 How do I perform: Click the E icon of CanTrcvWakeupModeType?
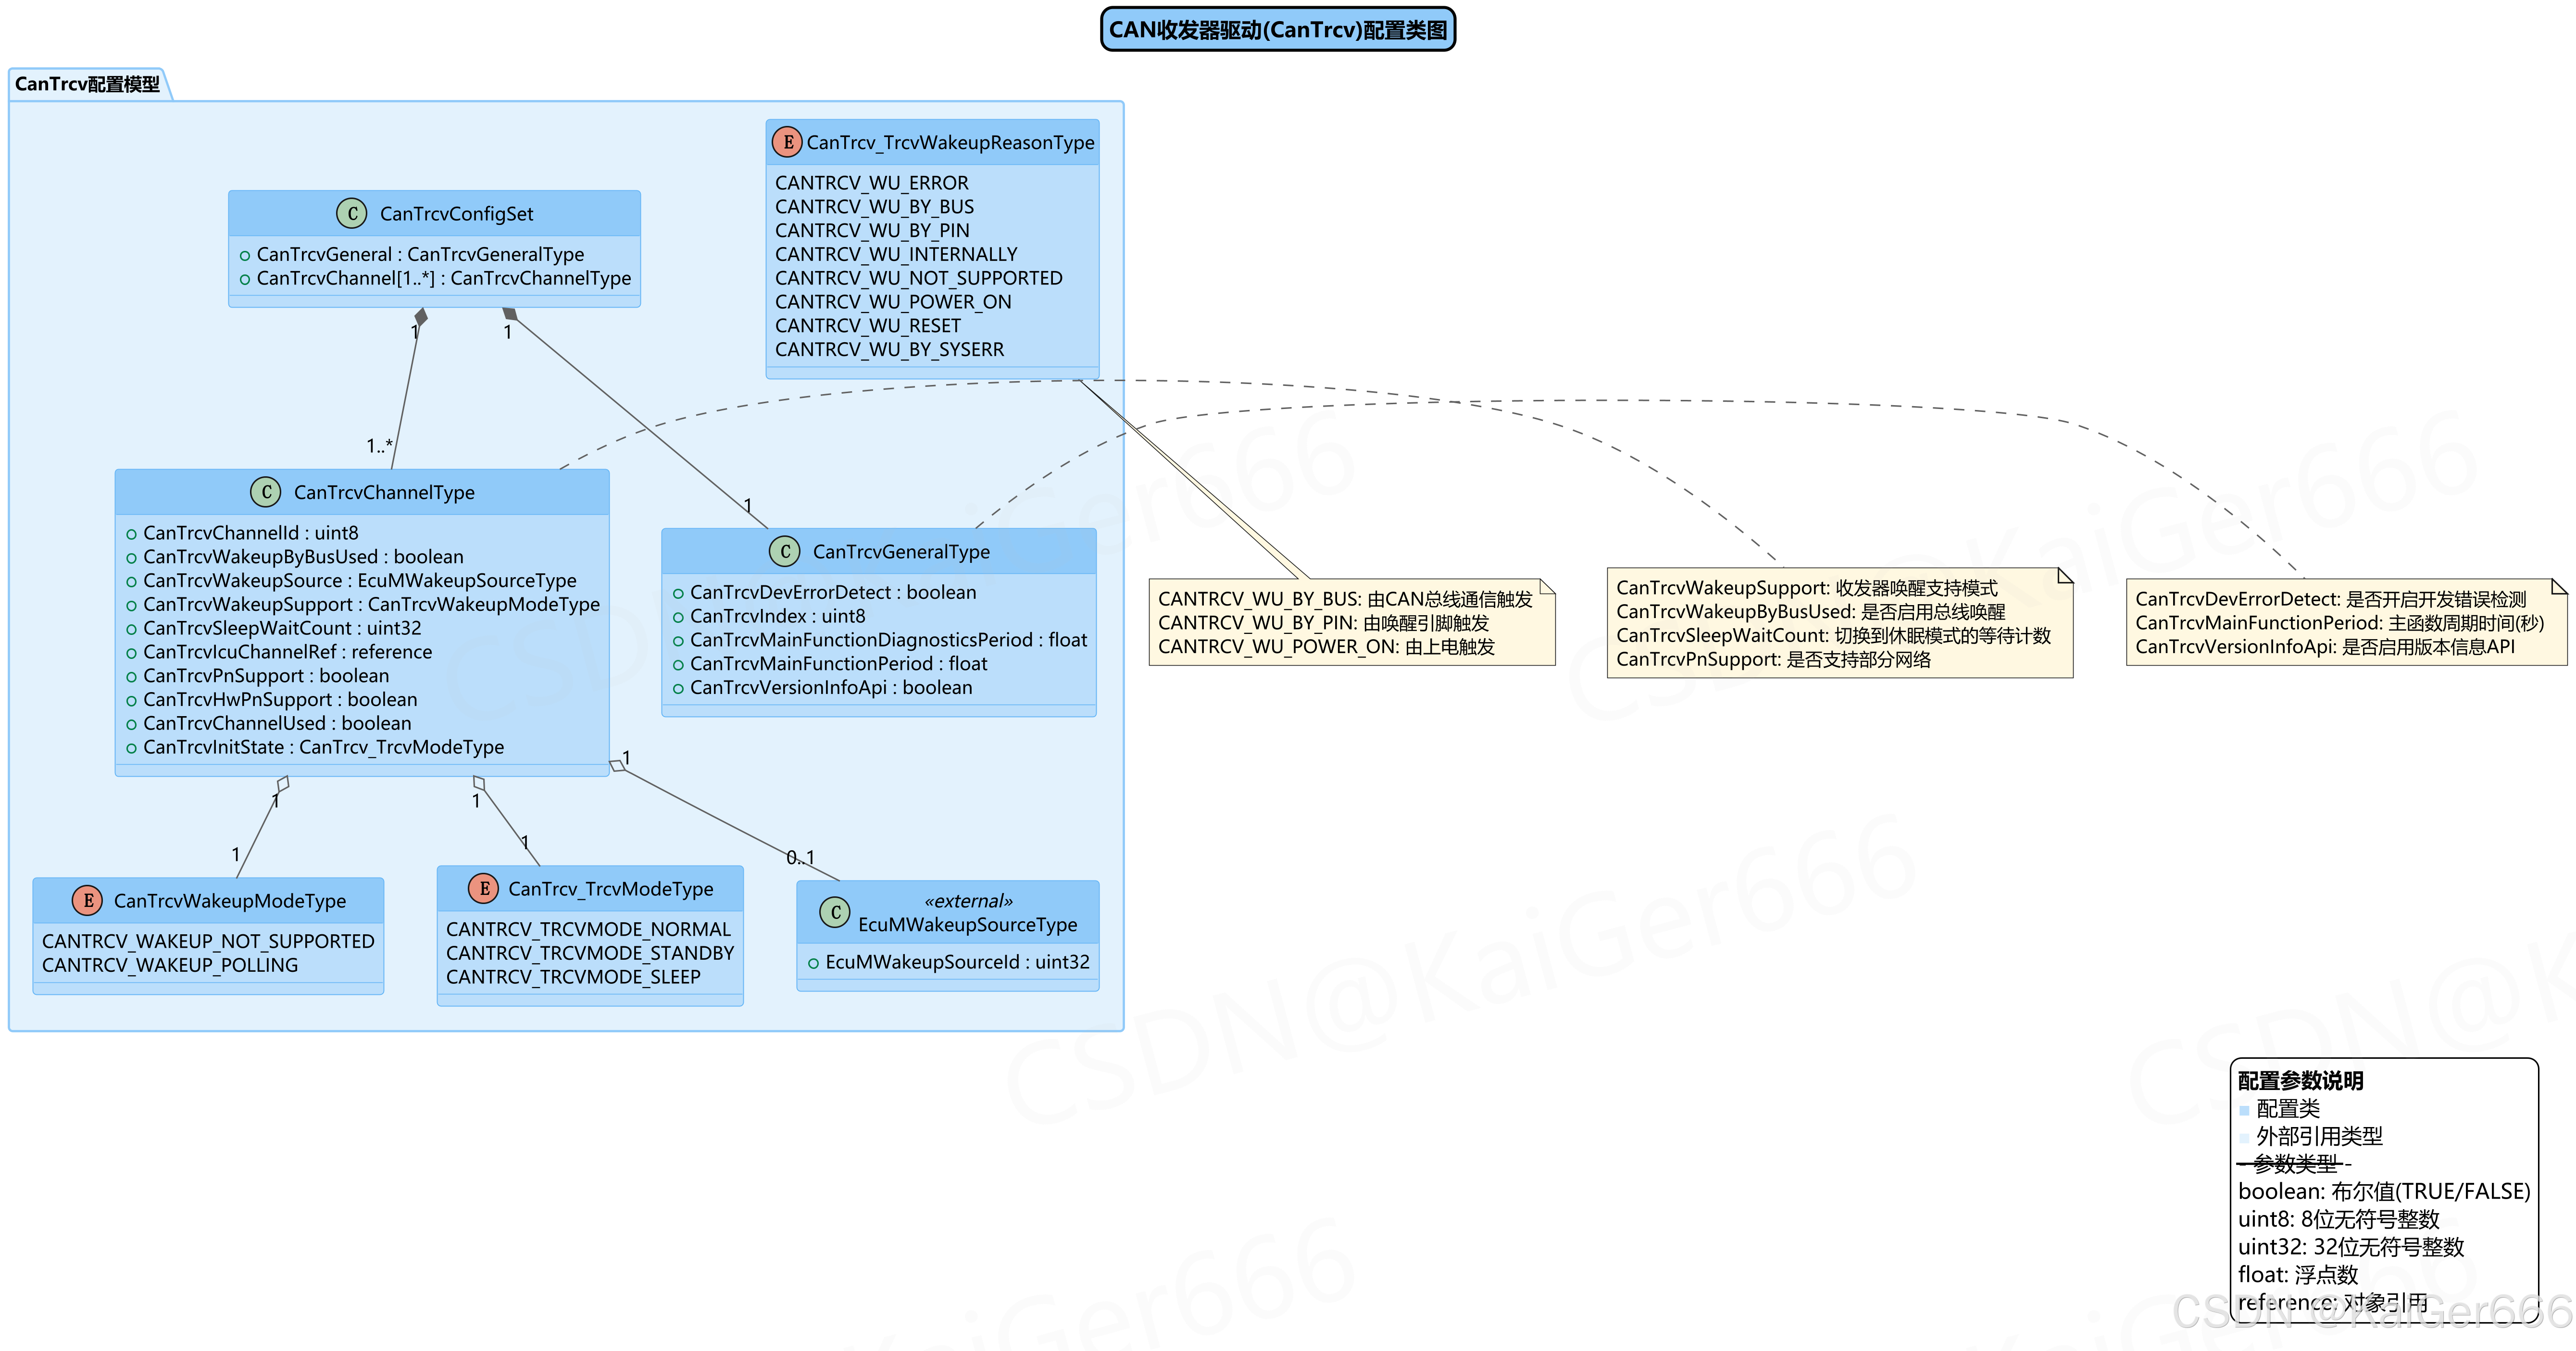(87, 900)
